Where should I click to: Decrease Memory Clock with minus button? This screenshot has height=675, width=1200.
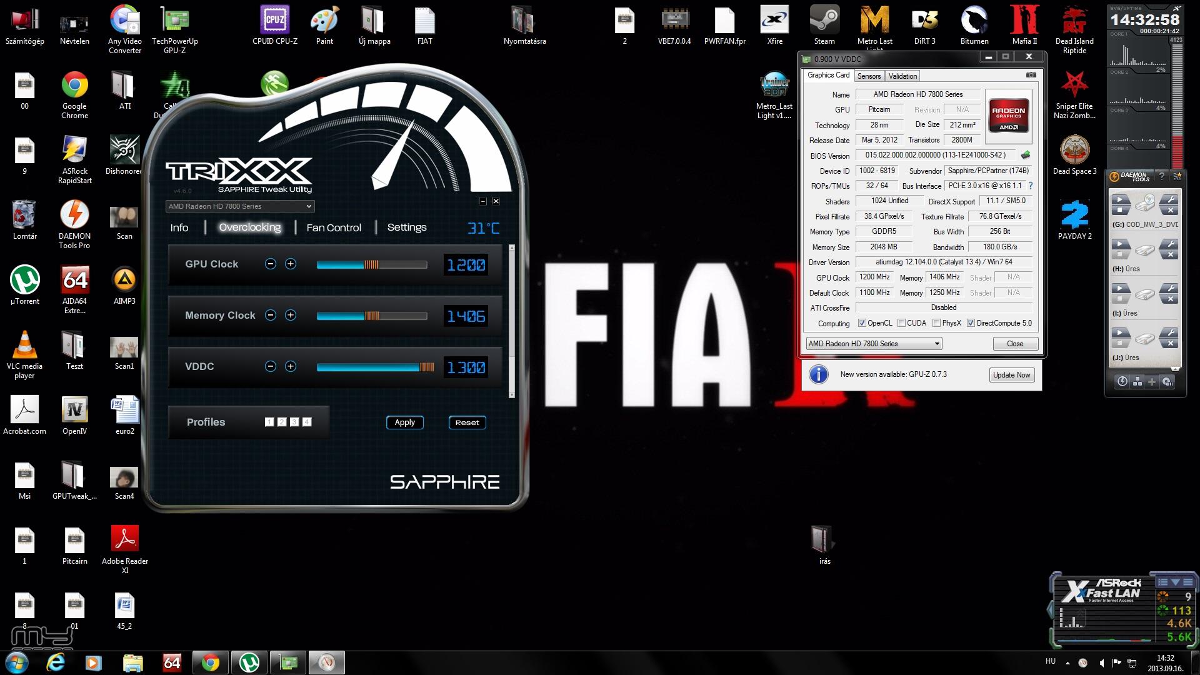271,316
